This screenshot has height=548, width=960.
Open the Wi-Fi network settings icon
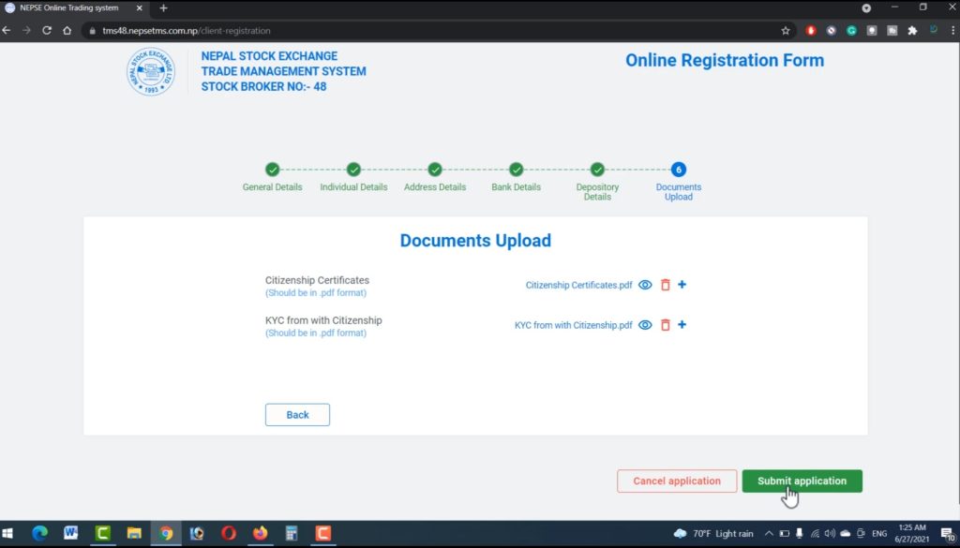[x=815, y=533]
